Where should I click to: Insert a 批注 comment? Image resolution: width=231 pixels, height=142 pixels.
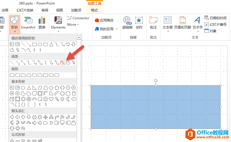coord(153,23)
